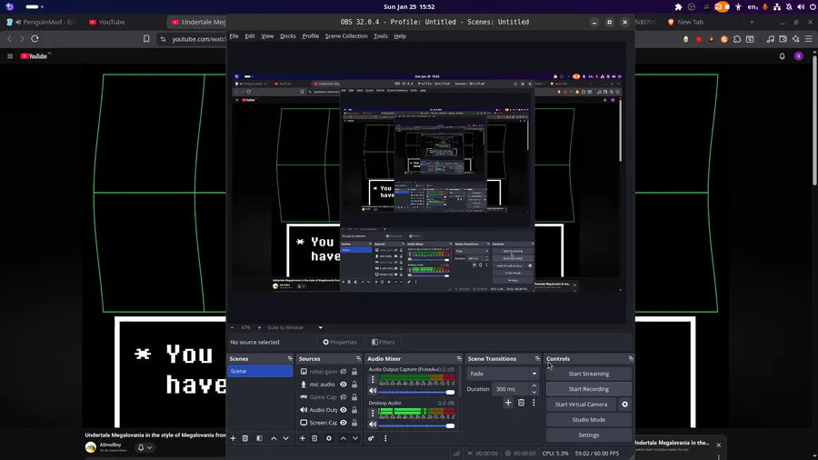Enable Studio Mode button
The image size is (818, 460).
(x=588, y=419)
